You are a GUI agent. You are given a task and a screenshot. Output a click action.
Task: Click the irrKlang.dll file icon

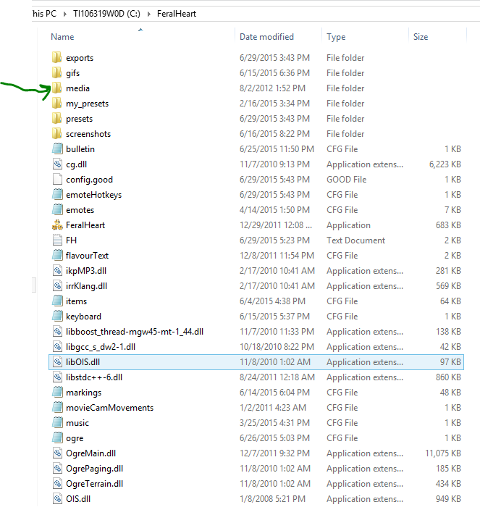pyautogui.click(x=57, y=285)
